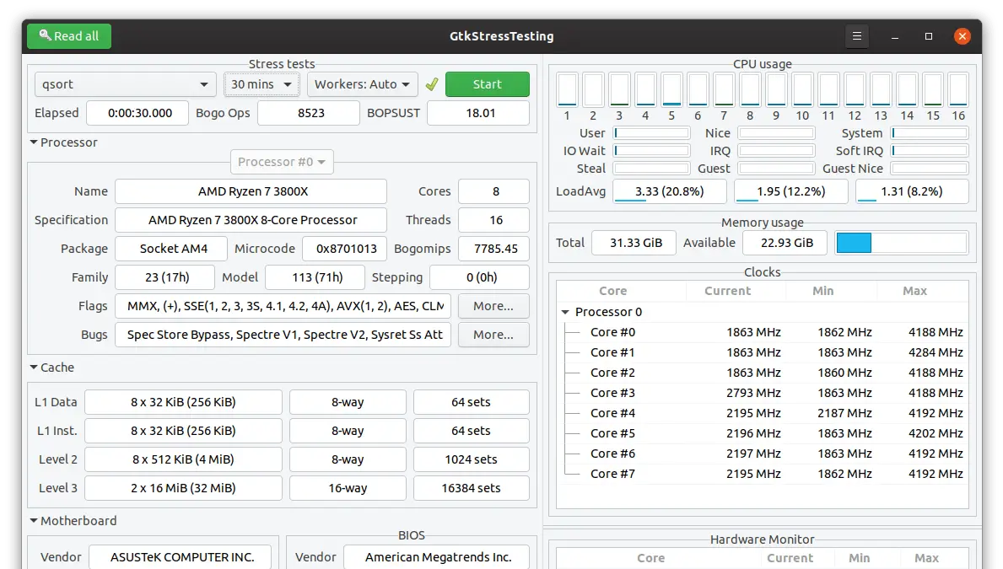Click the Max column header in Clocks
Viewport: 1003px width, 569px height.
914,291
